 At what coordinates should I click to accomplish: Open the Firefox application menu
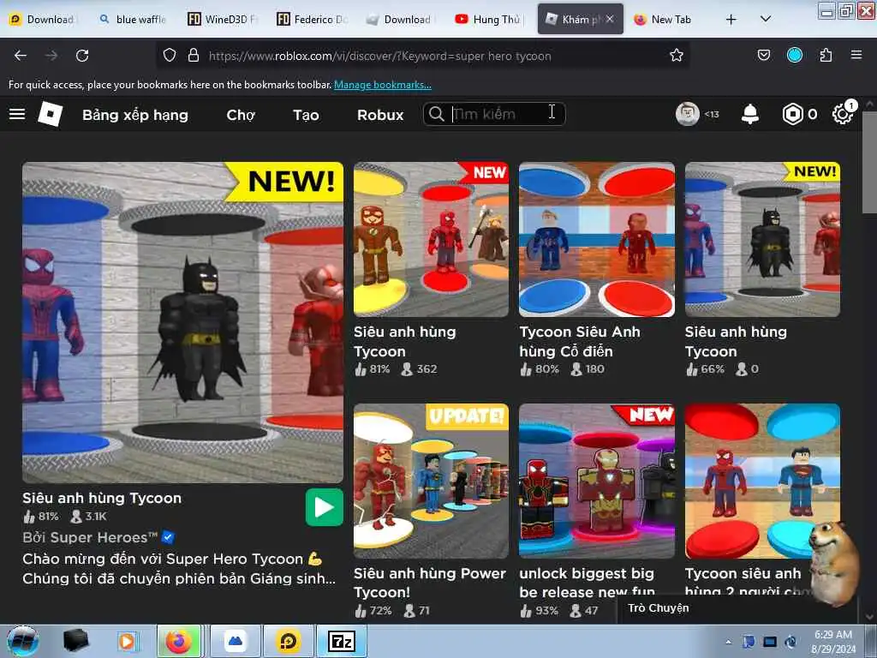pos(856,55)
